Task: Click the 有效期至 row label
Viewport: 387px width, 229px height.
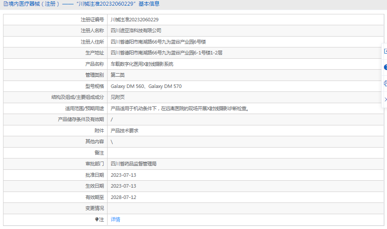Action: tap(95, 197)
